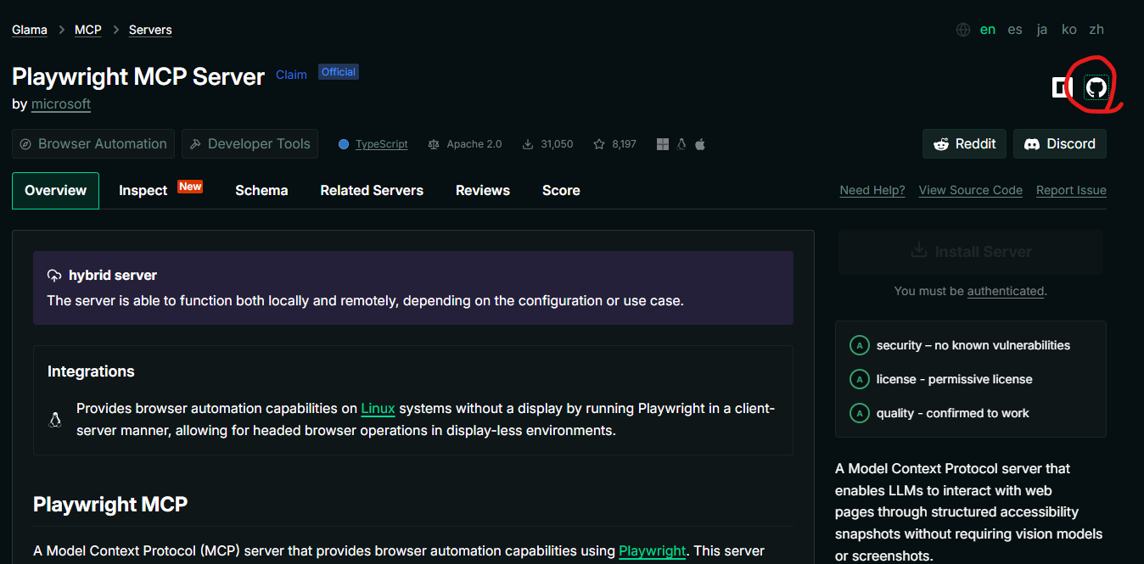Open the microsoft author link
The image size is (1144, 564).
[x=61, y=103]
